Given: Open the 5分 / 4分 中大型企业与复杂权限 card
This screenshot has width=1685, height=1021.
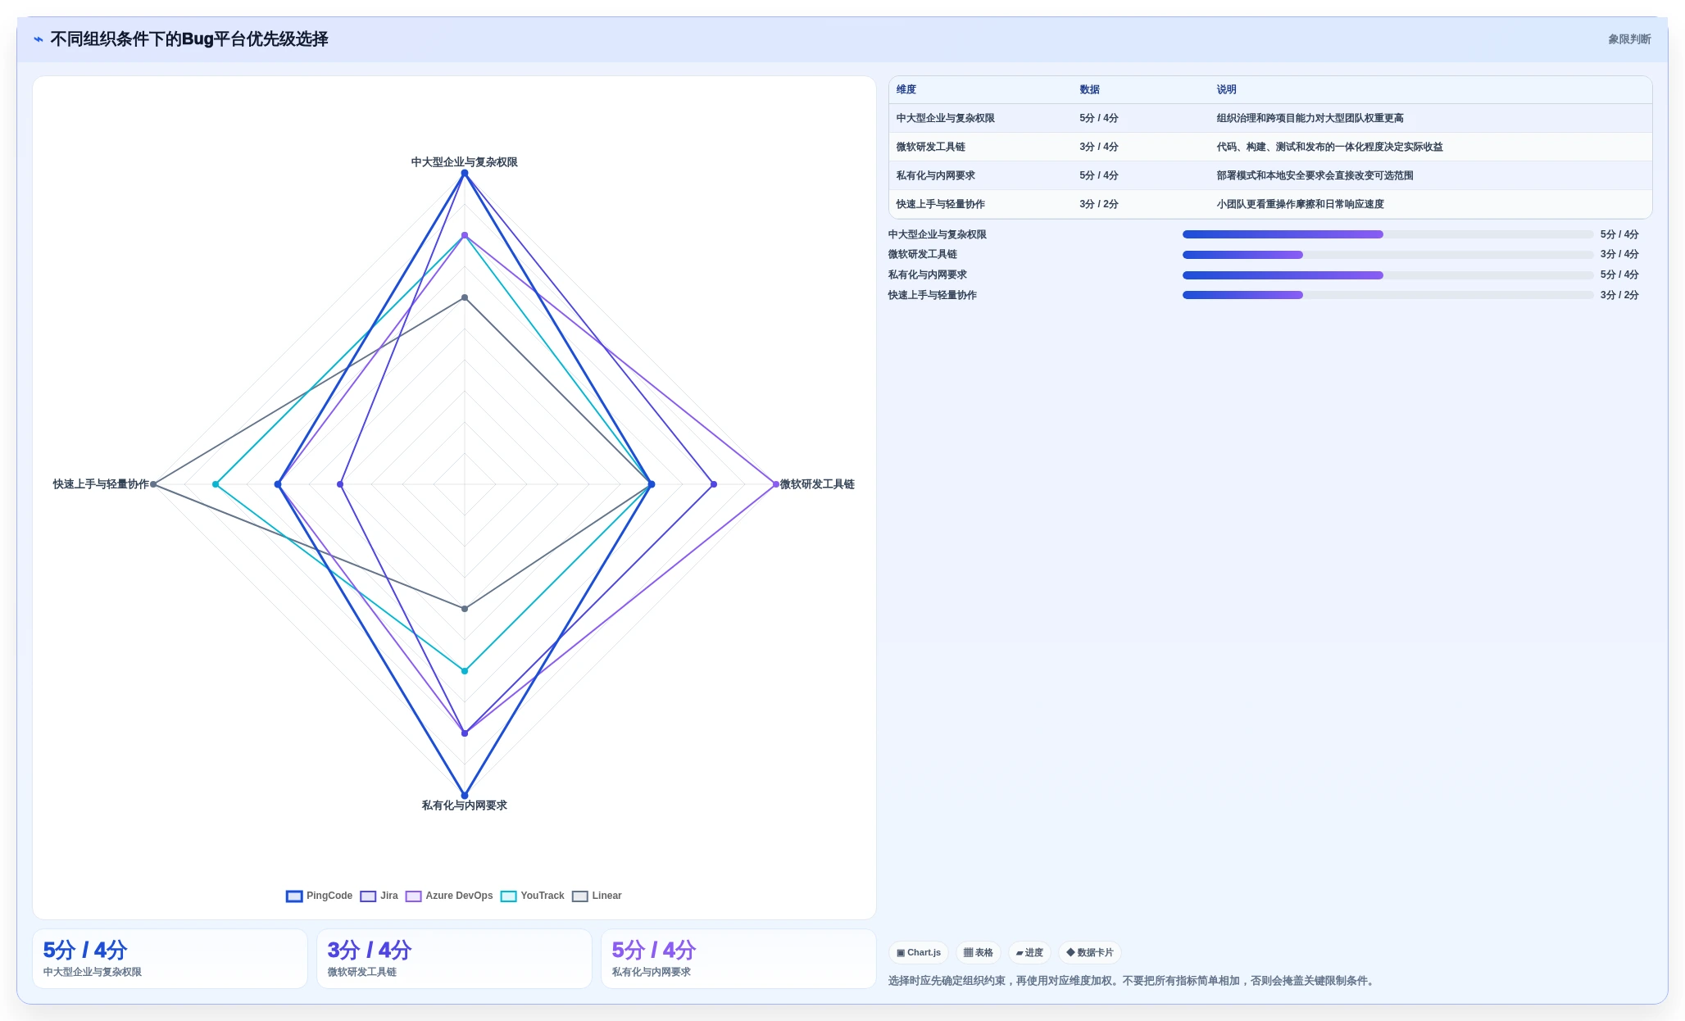Looking at the screenshot, I should [x=170, y=959].
